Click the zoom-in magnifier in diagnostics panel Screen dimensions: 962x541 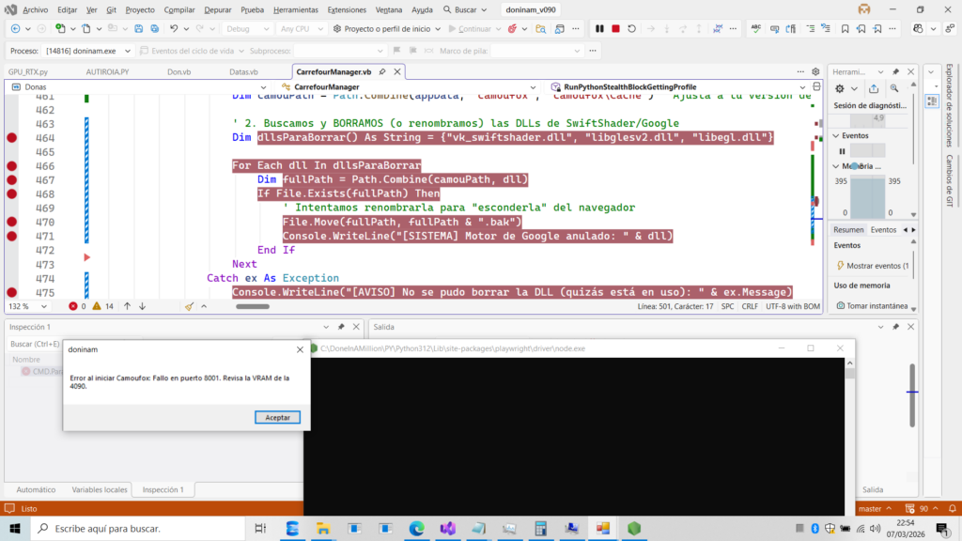[892, 88]
